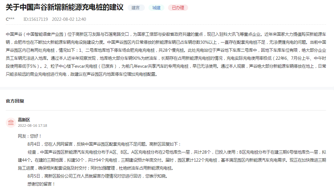334x191 pixels.
Task: Click the reply line starting 8月5日
Action: point(98,176)
